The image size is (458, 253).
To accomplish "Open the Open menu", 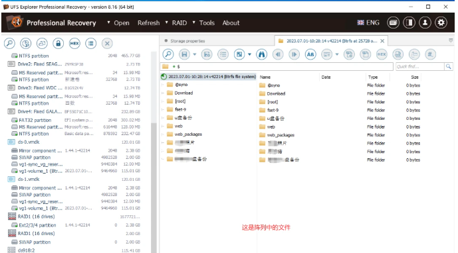I will point(122,23).
